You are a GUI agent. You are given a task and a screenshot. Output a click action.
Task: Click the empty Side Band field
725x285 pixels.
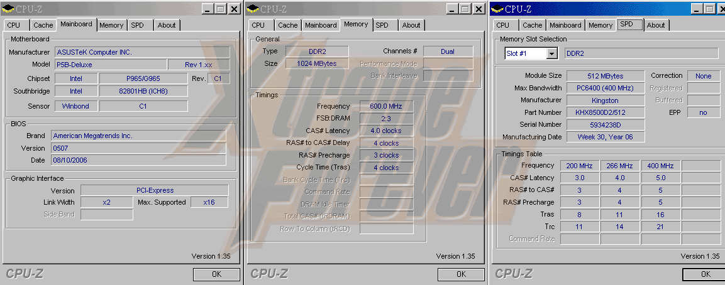[x=107, y=214]
